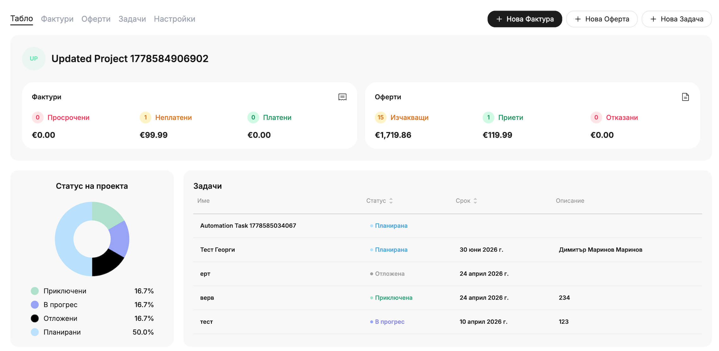Screen dimensions: 719x351
Task: Click the project title Updated Project 1778584906902
Action: (130, 59)
